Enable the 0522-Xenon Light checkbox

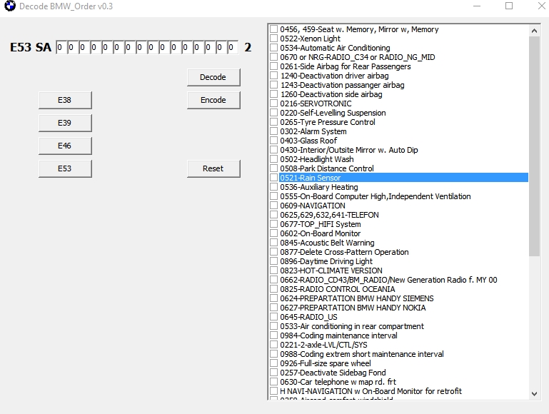point(274,39)
